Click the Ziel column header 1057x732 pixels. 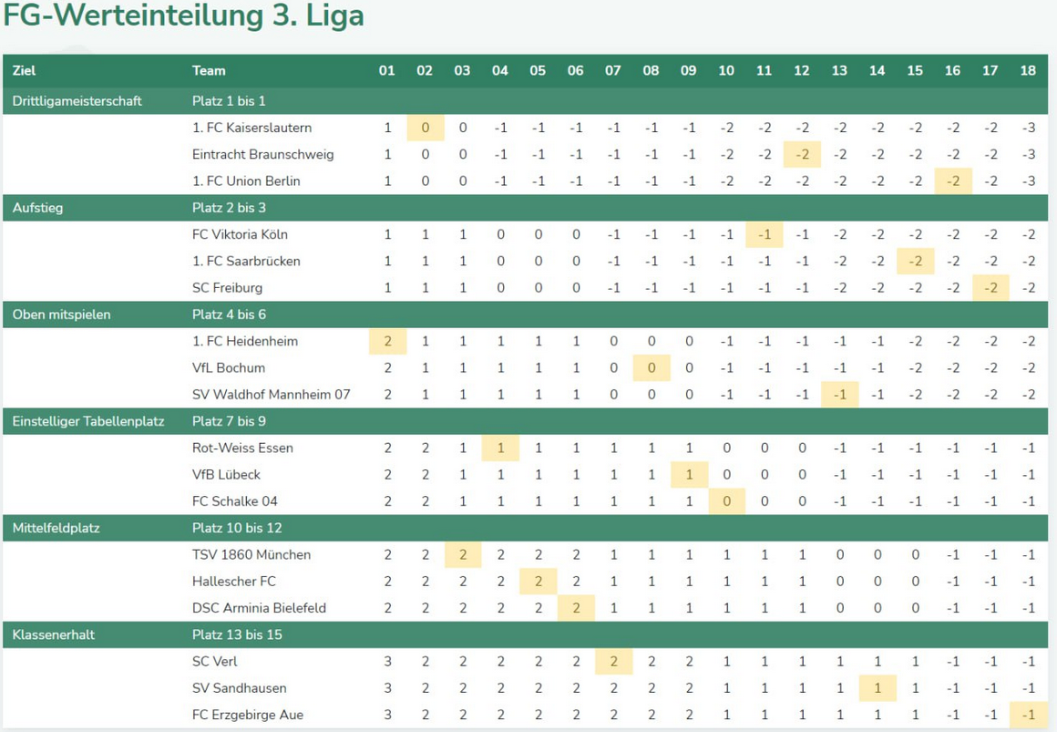click(25, 70)
